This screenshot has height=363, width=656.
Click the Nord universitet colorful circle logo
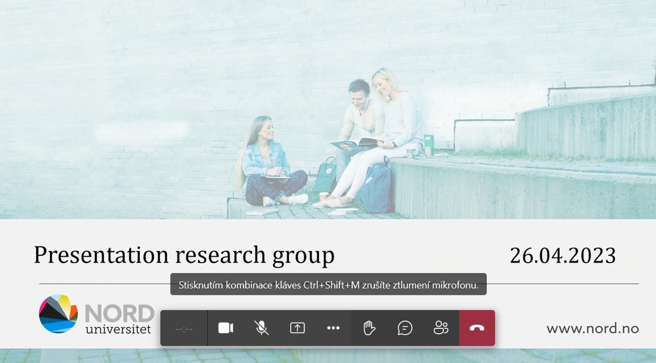pyautogui.click(x=58, y=314)
